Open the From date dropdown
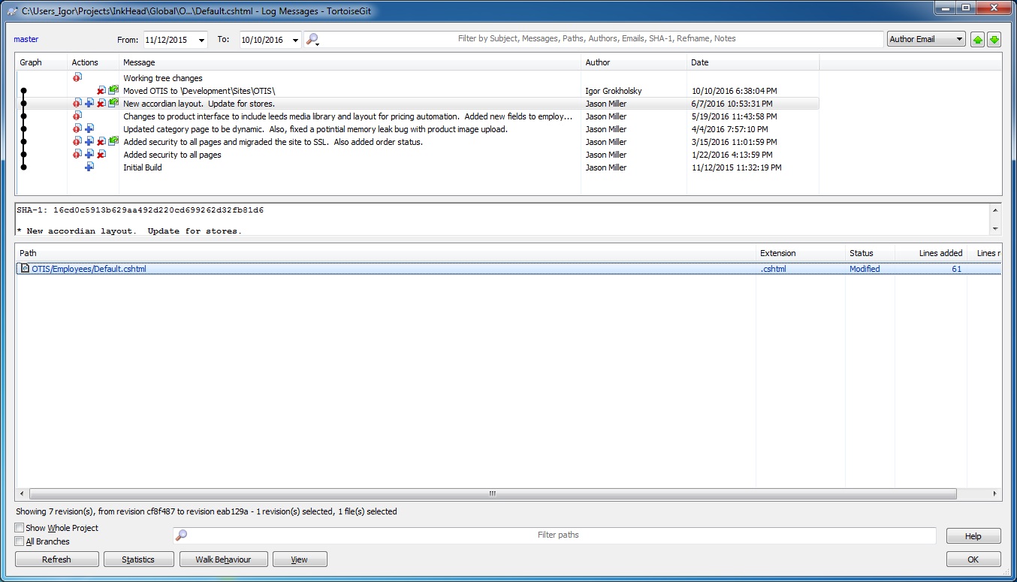 pyautogui.click(x=201, y=40)
